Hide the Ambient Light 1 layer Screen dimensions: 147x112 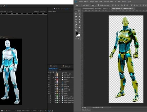[49, 74]
